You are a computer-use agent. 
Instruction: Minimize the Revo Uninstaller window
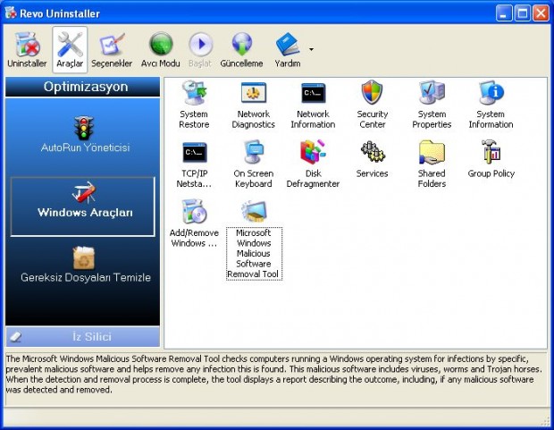point(504,13)
